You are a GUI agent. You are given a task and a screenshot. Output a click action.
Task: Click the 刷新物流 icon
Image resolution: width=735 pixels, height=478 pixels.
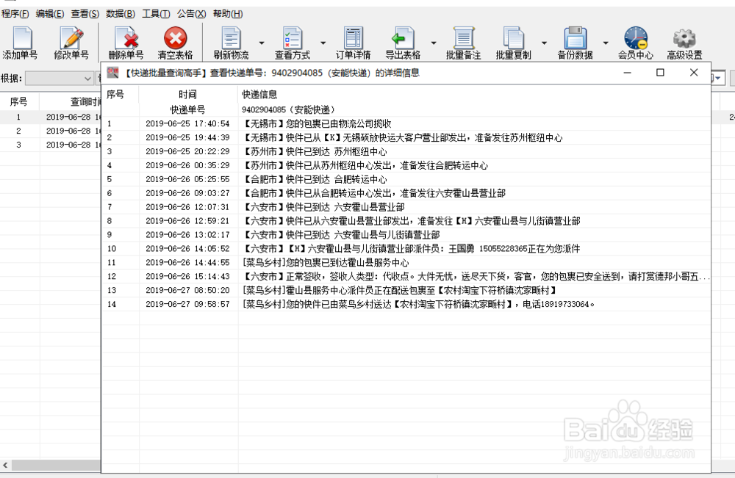pyautogui.click(x=231, y=38)
